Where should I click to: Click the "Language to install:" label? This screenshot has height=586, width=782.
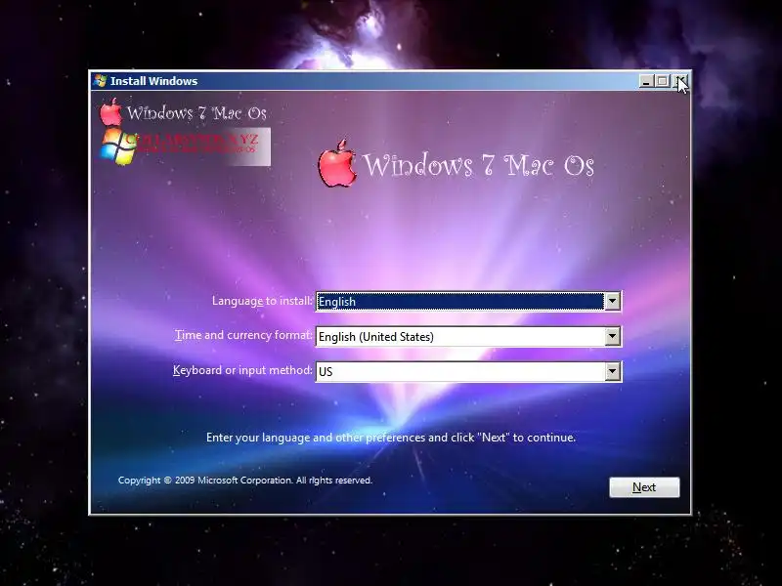point(262,301)
